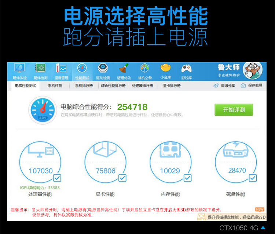Click the 处理器性能 label
This screenshot has height=234, width=275.
(40, 194)
